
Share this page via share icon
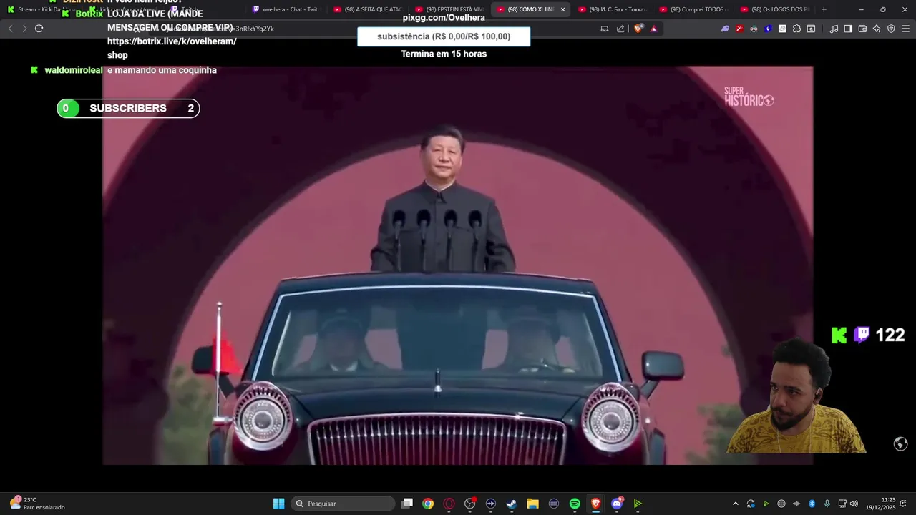[620, 29]
